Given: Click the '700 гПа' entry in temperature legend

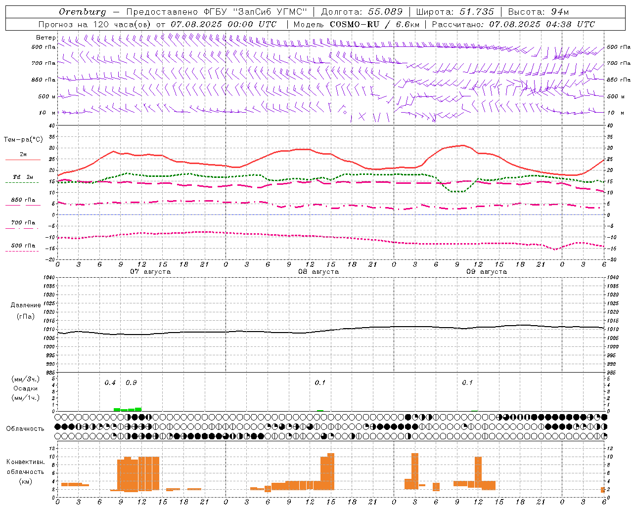Looking at the screenshot, I should (23, 223).
